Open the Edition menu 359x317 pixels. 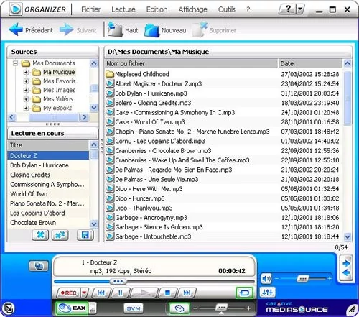click(x=157, y=9)
